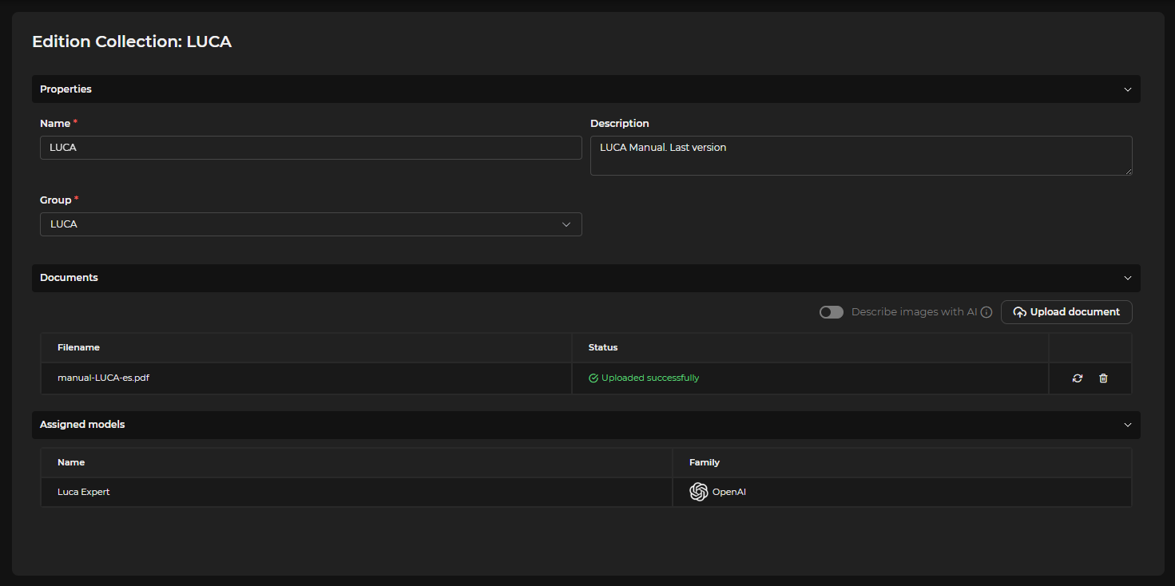Click into the Description text area

[x=861, y=156]
